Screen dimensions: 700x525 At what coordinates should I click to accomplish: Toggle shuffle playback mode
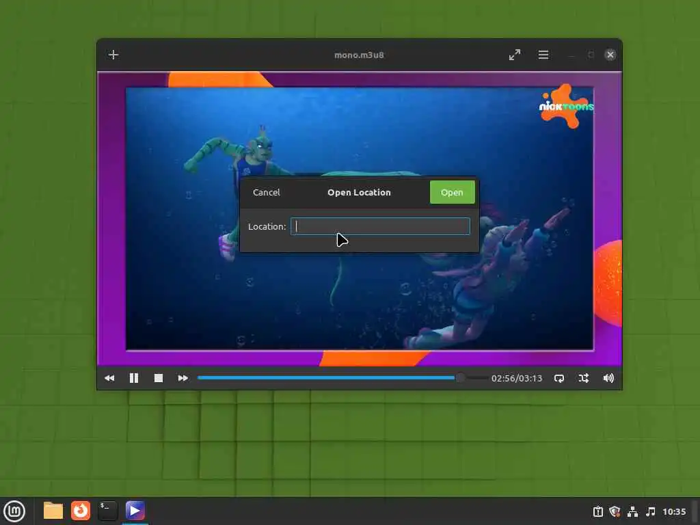pyautogui.click(x=584, y=378)
